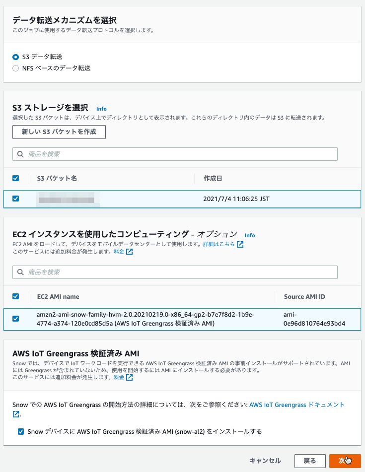Click external-link icon beside 詳細はこちら

240,244
